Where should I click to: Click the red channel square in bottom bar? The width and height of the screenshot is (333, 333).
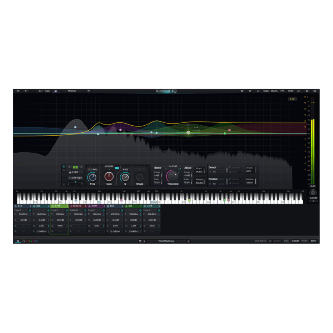pyautogui.click(x=27, y=241)
